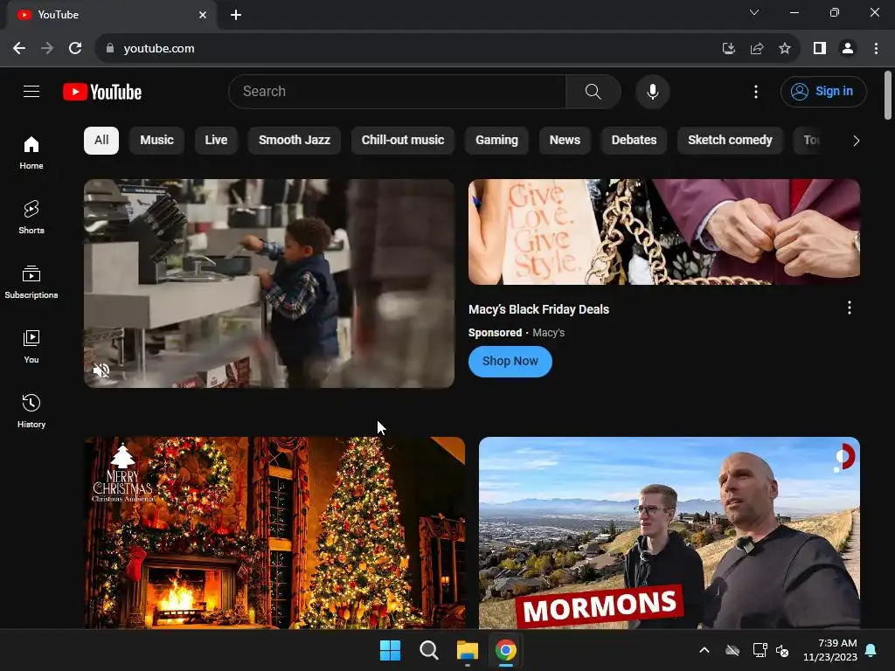Open a new browser tab
The image size is (895, 671).
click(x=236, y=15)
